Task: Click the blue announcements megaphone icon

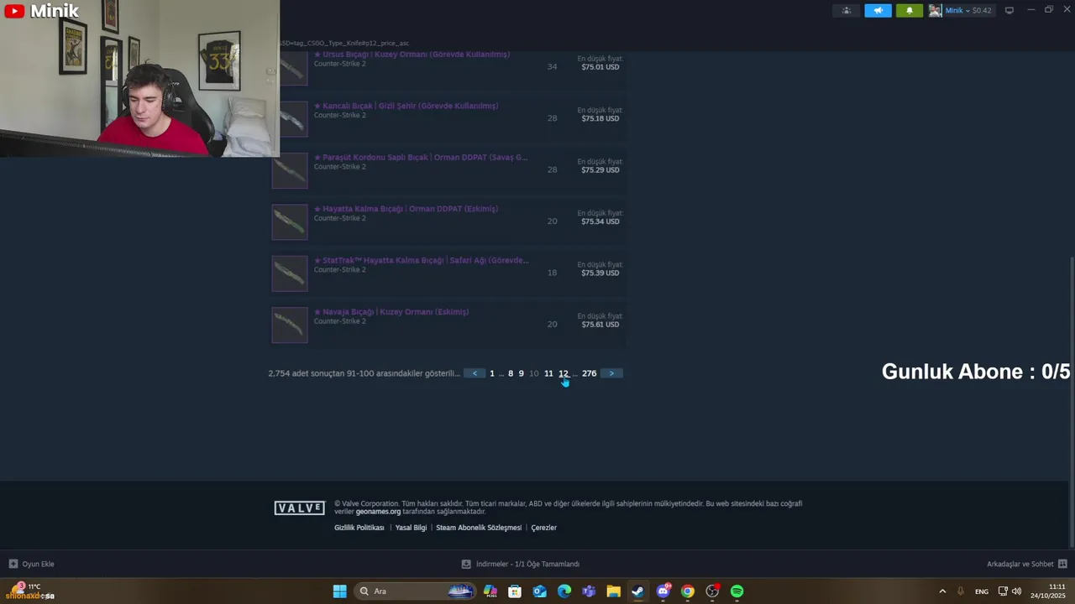Action: [x=878, y=10]
